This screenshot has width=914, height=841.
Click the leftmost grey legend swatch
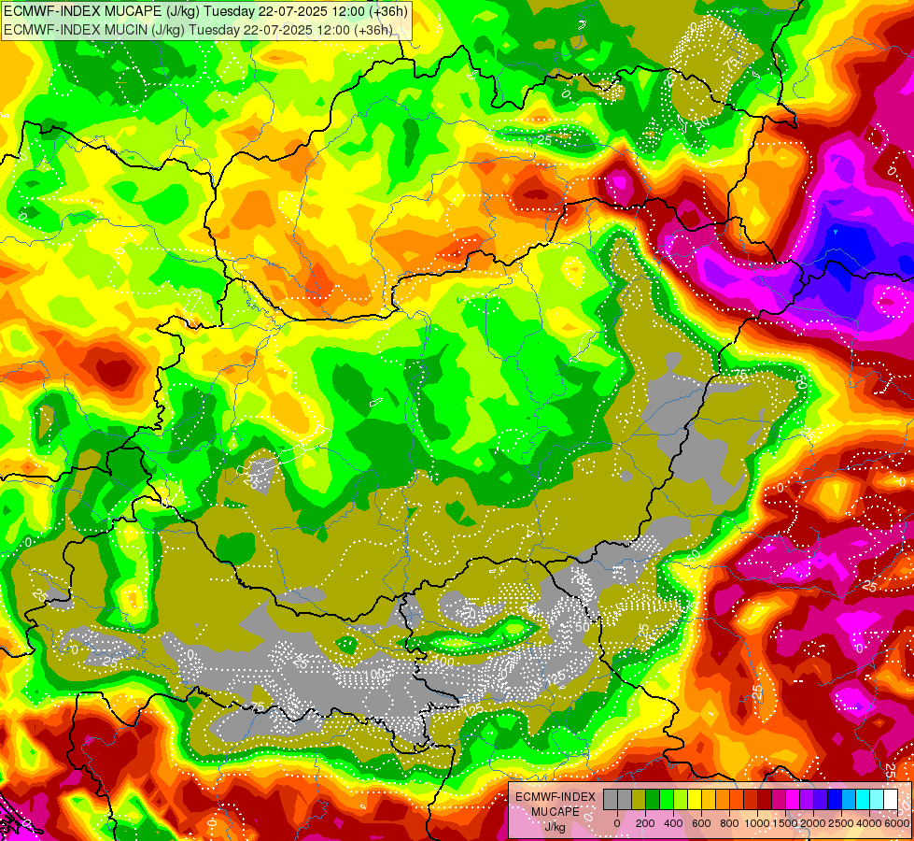(611, 800)
